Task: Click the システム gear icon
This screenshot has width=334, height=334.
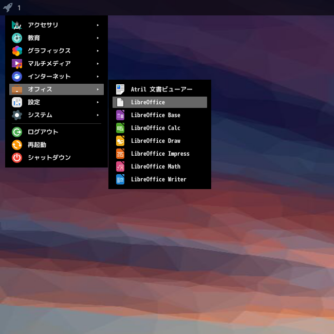Action: coord(17,115)
